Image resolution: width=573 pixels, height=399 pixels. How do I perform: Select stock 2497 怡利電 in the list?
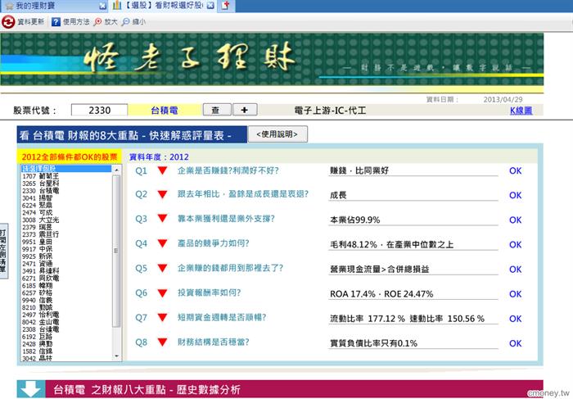[66, 315]
